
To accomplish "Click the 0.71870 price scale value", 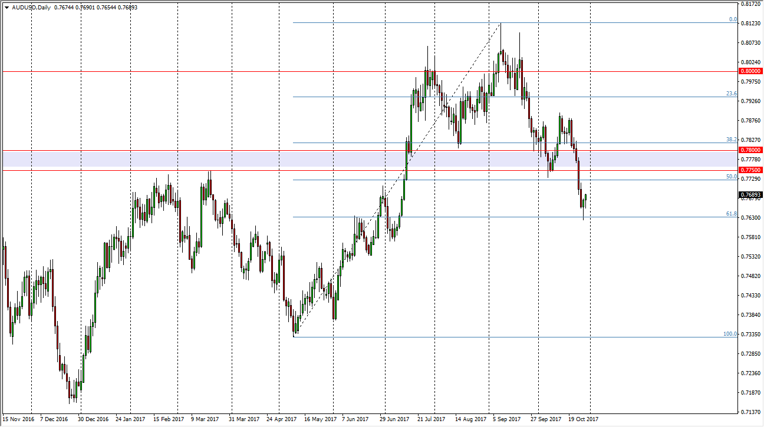I will coord(749,393).
